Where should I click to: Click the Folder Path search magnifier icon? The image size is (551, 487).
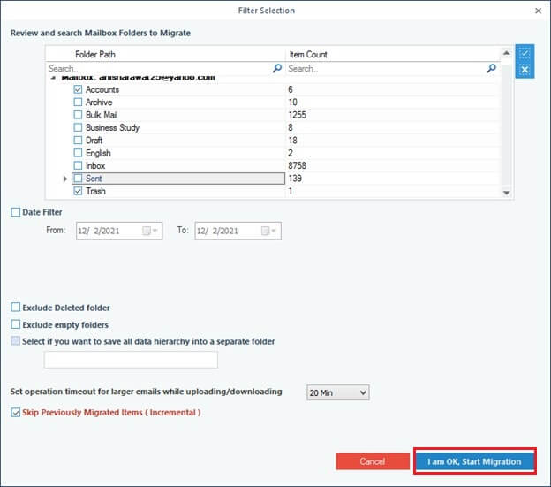tap(277, 68)
